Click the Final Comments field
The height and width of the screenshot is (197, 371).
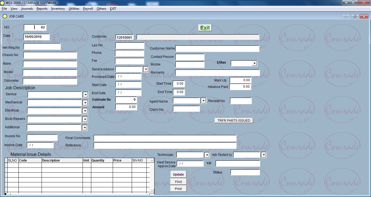click(165, 138)
